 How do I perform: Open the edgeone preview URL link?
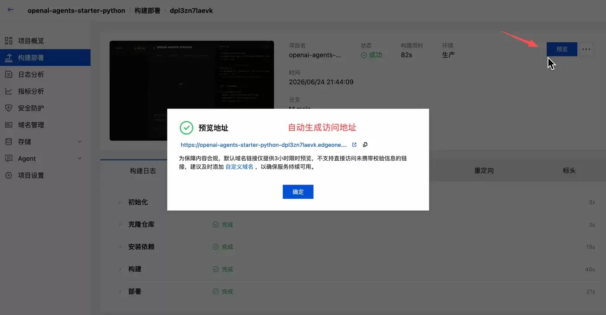tap(264, 145)
